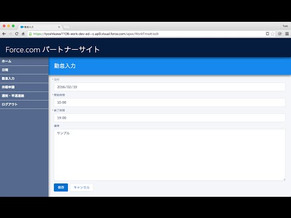Click the 開始時間 field label

pyautogui.click(x=59, y=95)
